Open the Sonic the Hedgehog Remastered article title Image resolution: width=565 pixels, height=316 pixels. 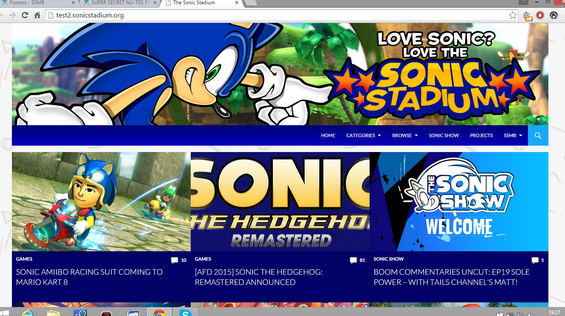click(x=259, y=277)
